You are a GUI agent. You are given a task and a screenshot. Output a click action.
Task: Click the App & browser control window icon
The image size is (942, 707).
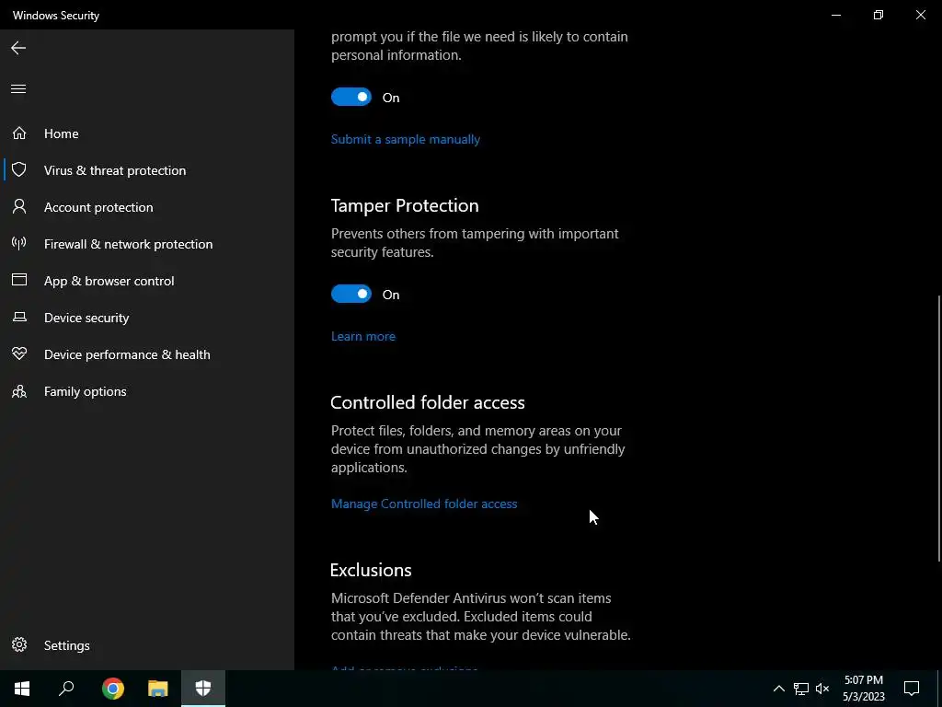pos(19,280)
